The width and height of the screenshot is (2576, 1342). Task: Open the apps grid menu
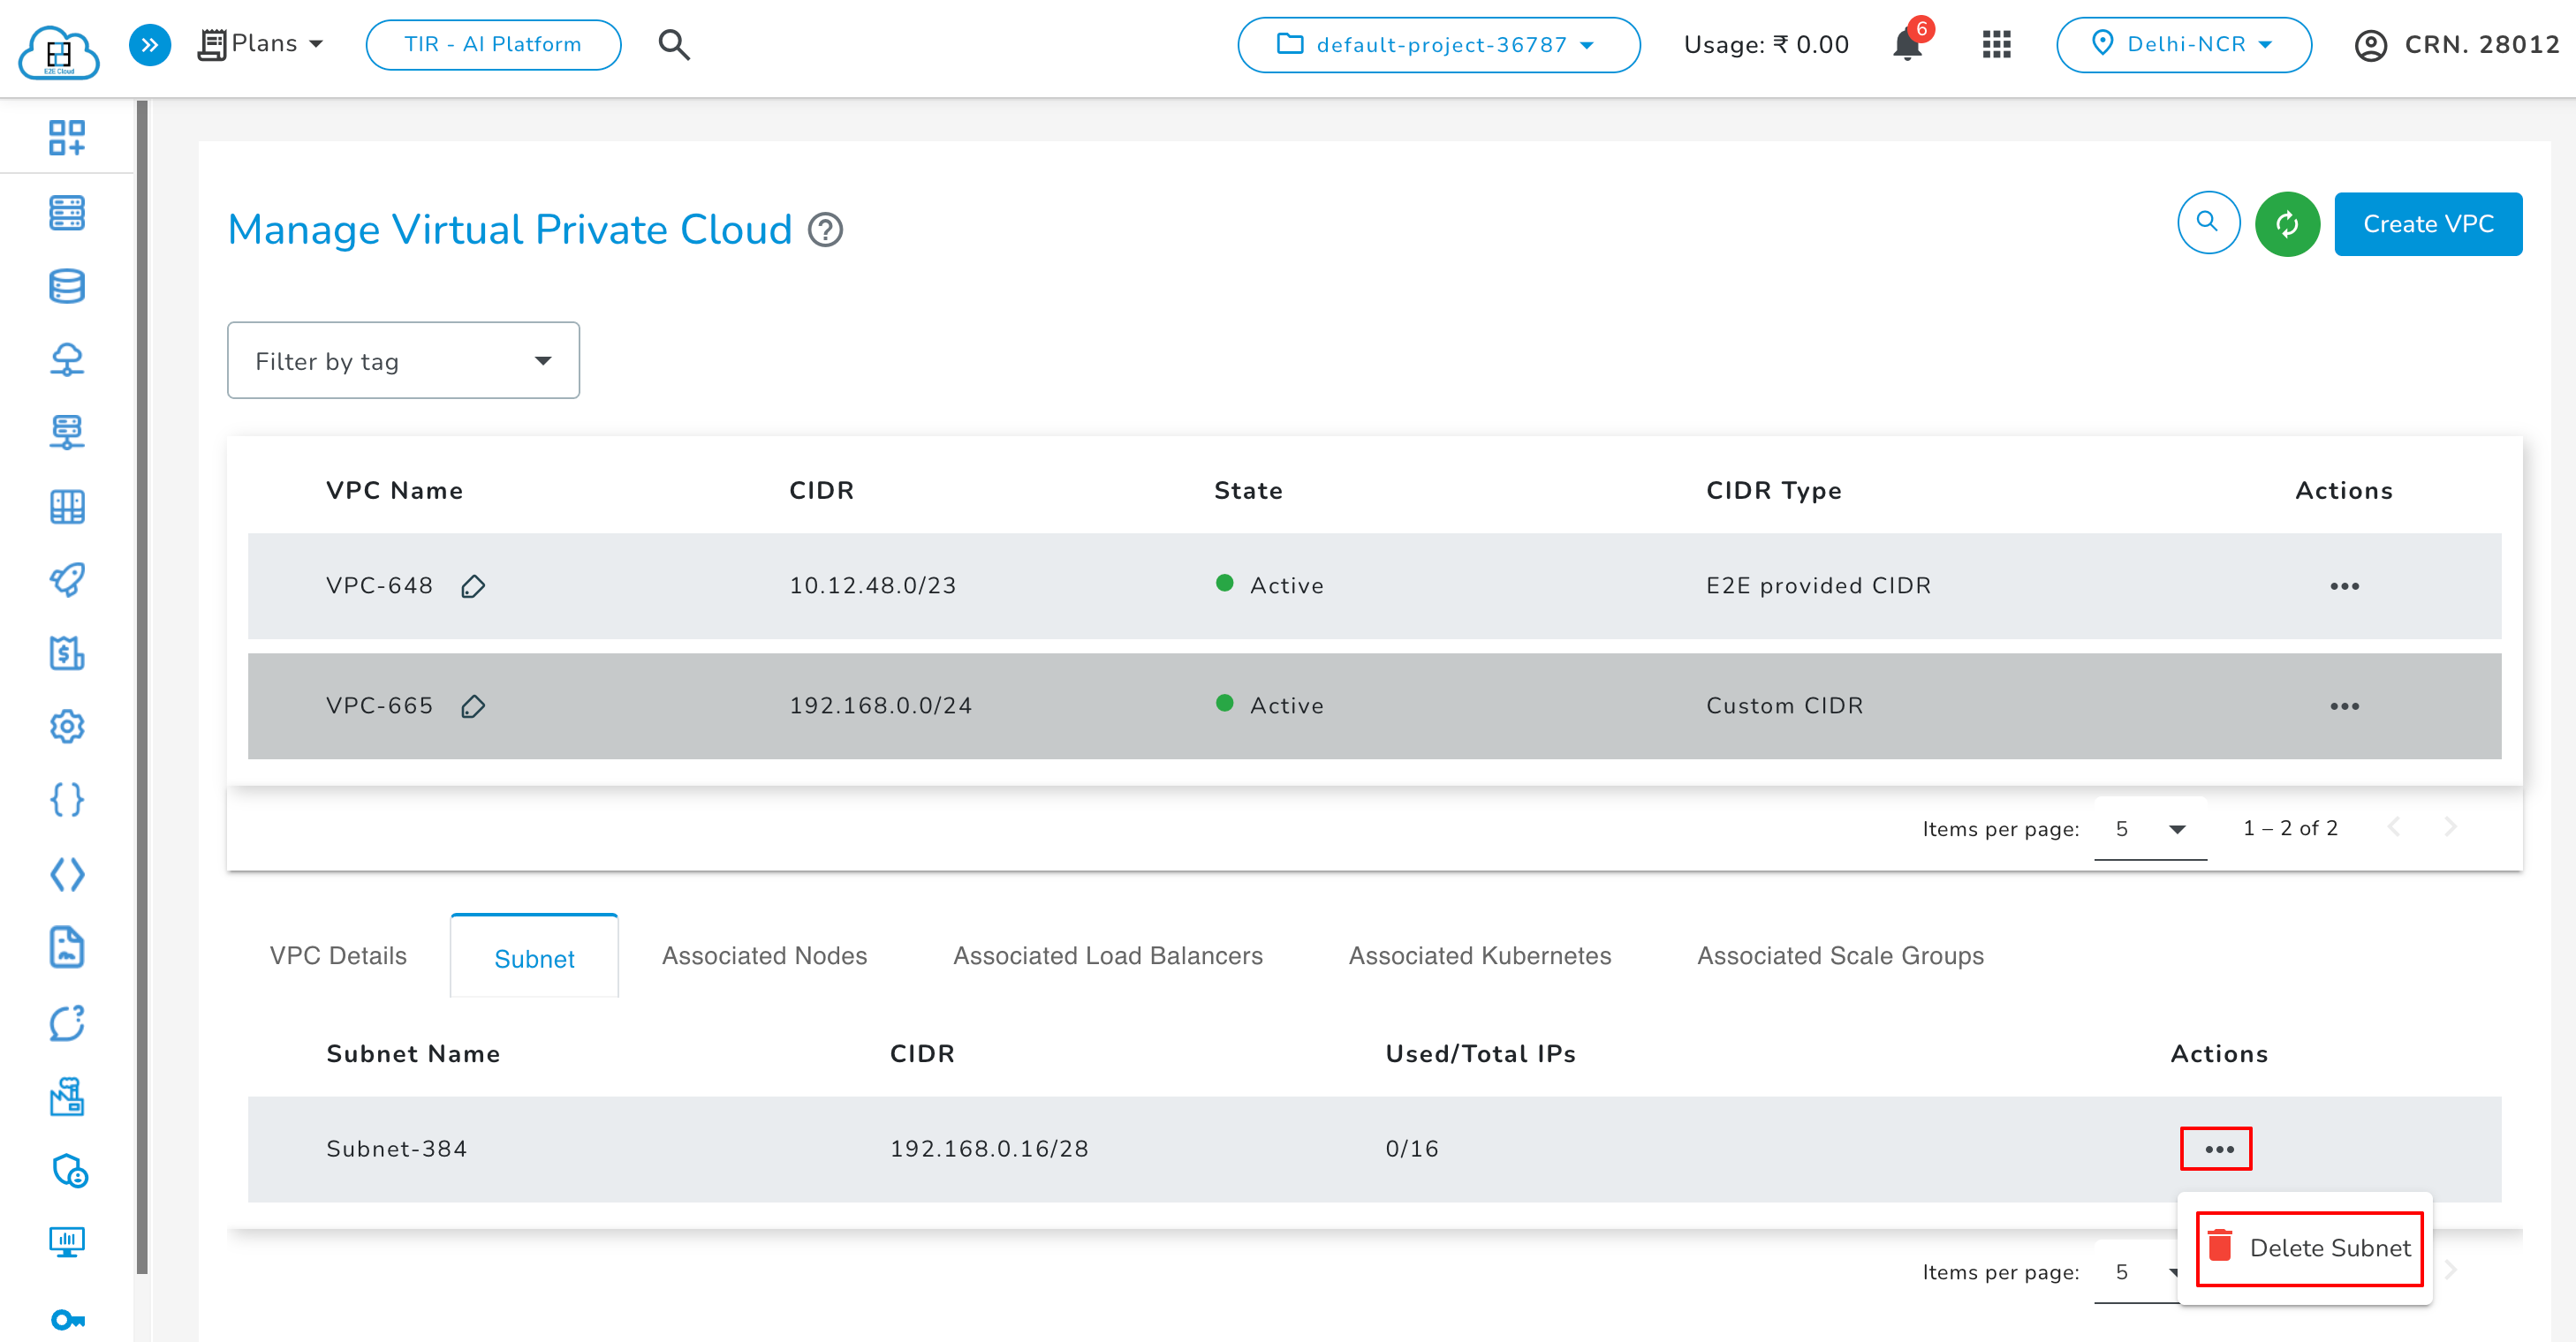point(1995,45)
